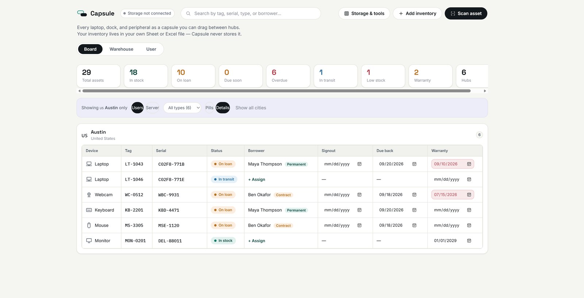Click Show all cities link
584x298 pixels.
(251, 108)
